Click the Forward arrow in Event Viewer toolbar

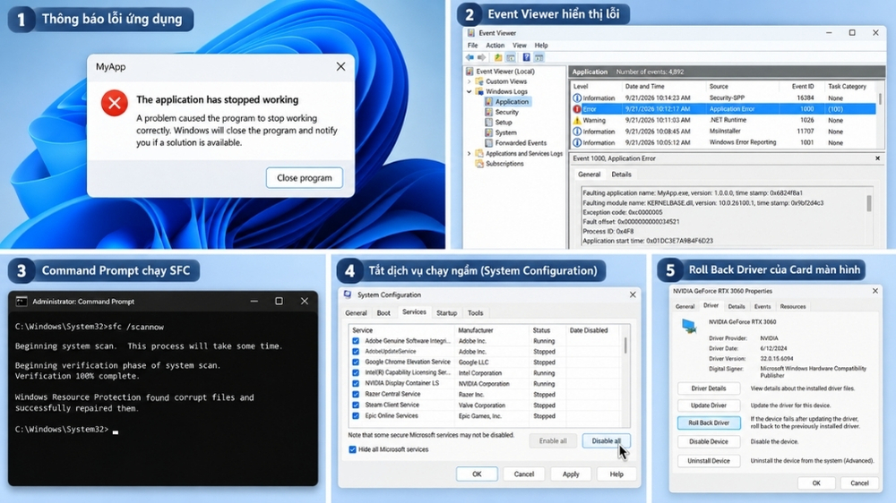[482, 57]
